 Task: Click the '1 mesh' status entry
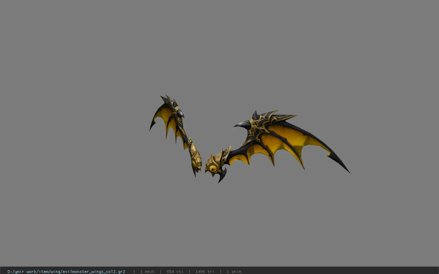(x=147, y=272)
